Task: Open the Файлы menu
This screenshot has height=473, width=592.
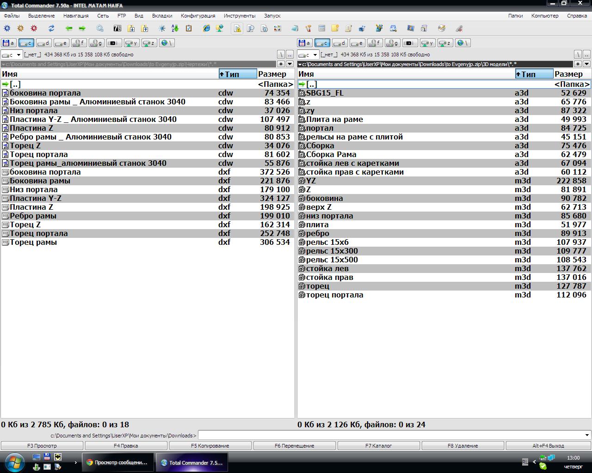Action: [x=12, y=16]
